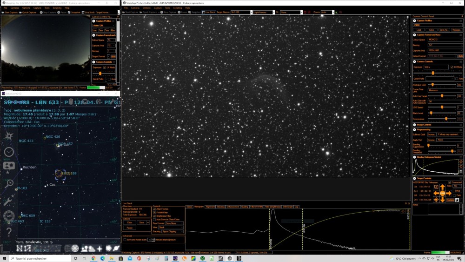Screen dimensions: 465x262
Task: Toggle Stellarium atmosphere cloud icon
Action: (x=92, y=249)
